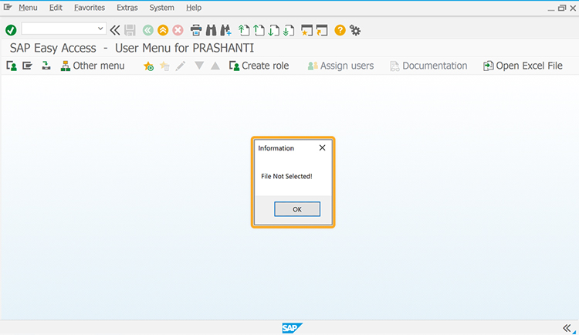The image size is (579, 335).
Task: Click OK in the Information dialog
Action: coord(297,209)
